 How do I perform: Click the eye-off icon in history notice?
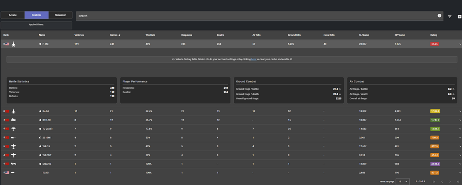(173, 59)
